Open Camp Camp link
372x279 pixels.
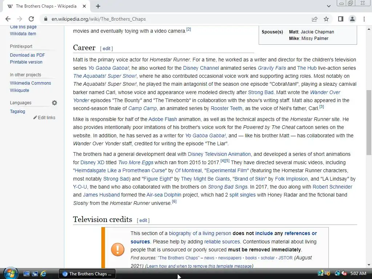tap(142, 108)
